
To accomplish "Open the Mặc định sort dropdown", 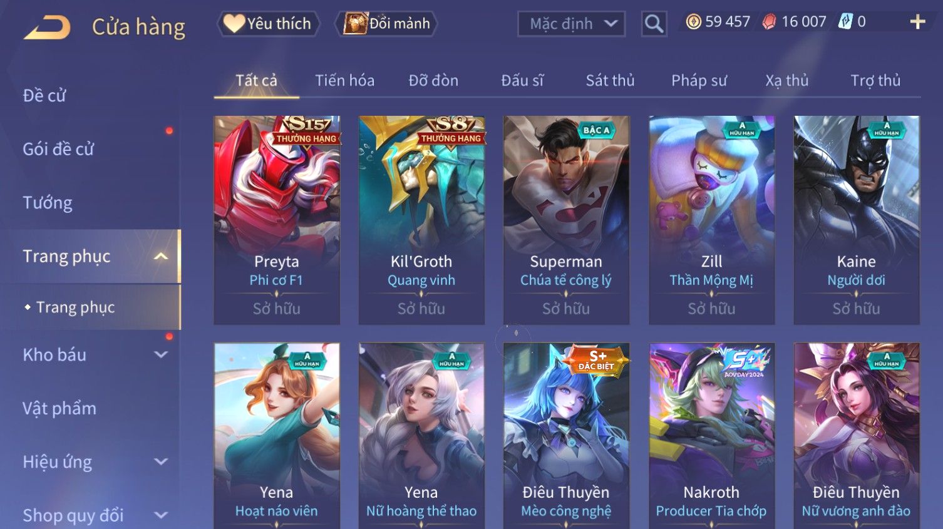I will pyautogui.click(x=571, y=24).
